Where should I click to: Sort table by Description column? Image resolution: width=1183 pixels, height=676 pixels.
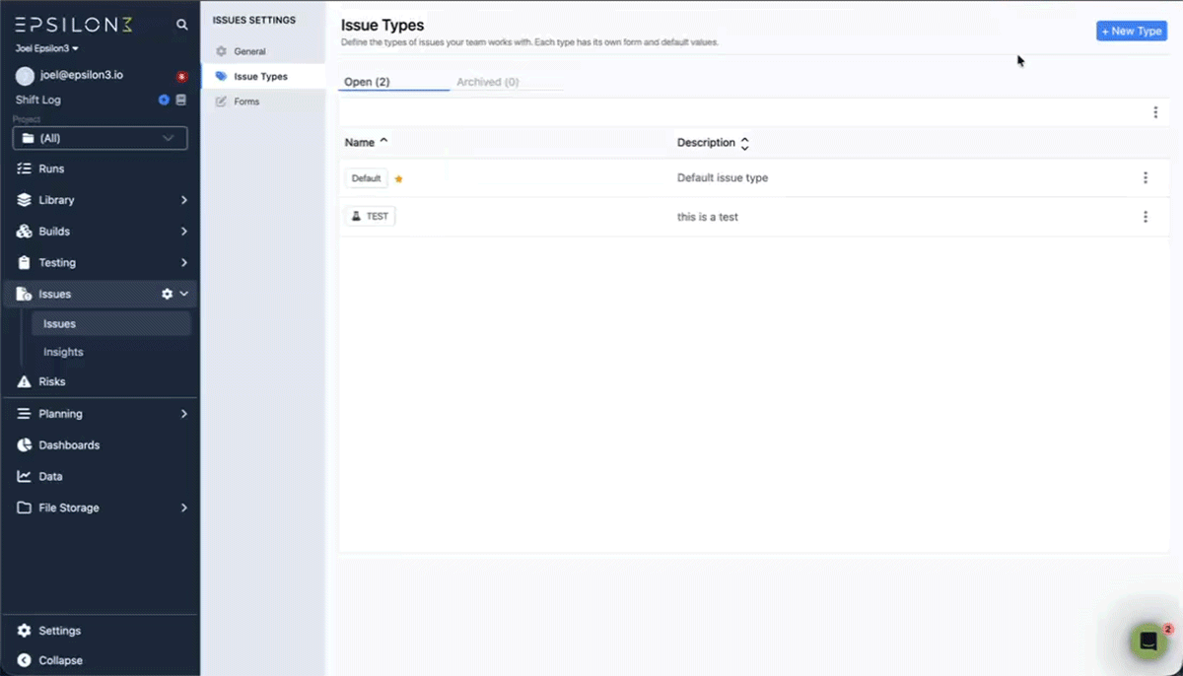(x=714, y=143)
